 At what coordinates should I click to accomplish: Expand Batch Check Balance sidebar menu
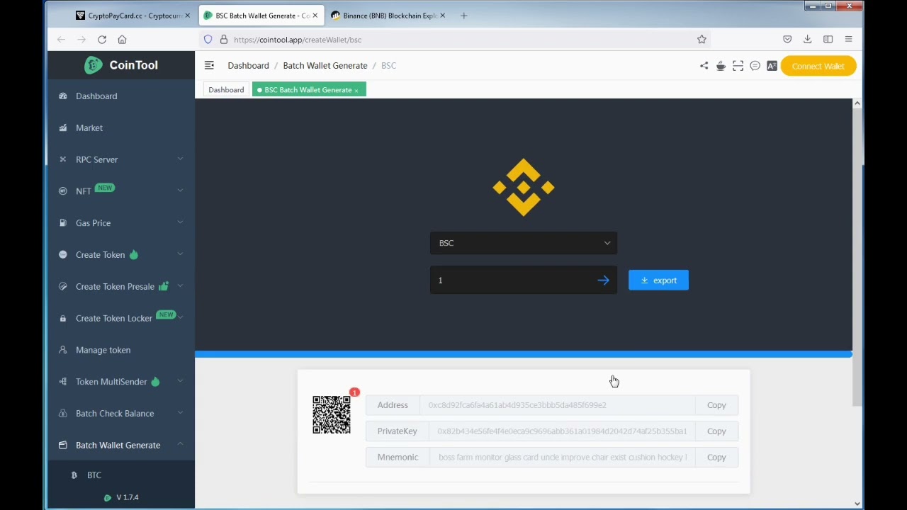pos(121,414)
